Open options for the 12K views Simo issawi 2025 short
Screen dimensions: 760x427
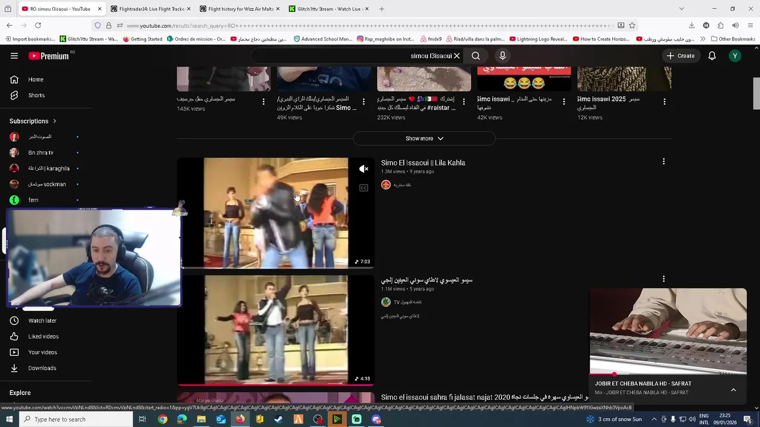coord(664,101)
